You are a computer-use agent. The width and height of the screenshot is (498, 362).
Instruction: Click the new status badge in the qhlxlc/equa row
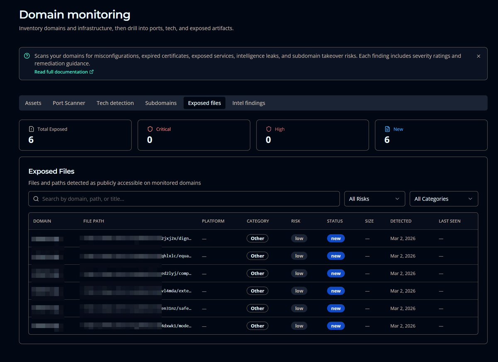point(336,256)
